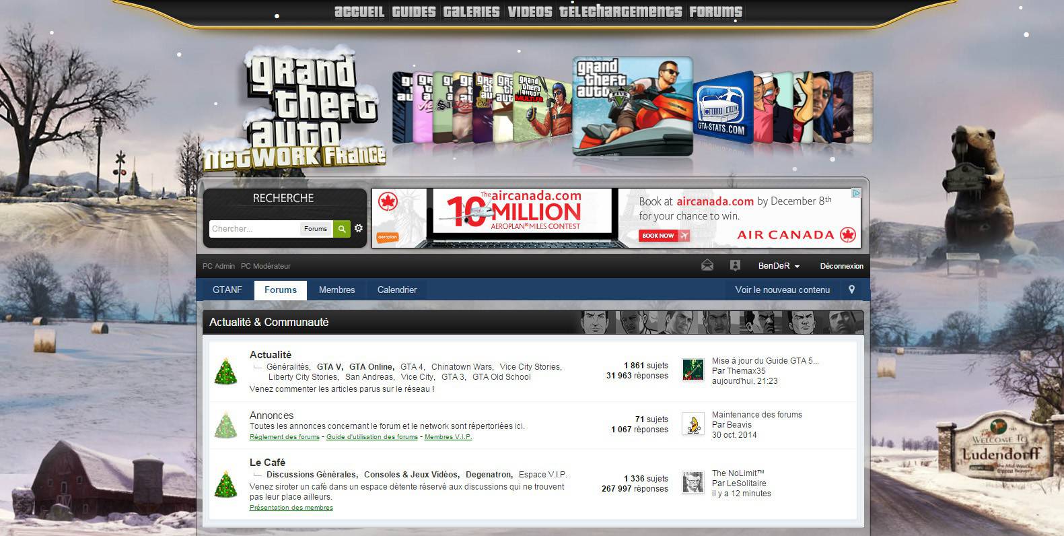The width and height of the screenshot is (1064, 536).
Task: Select the GTA V jet ski cover thumbnail
Action: 632,106
